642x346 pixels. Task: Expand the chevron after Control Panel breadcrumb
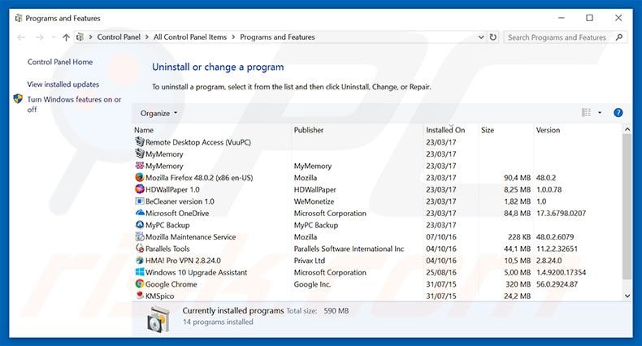click(x=146, y=37)
